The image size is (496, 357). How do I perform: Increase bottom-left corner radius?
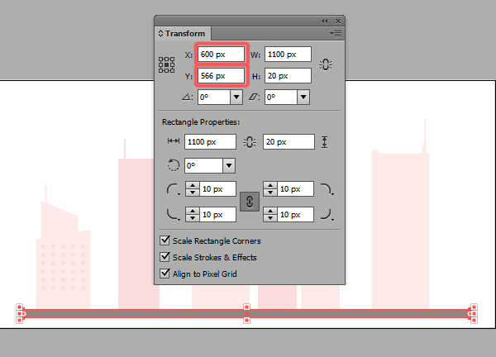pos(193,212)
